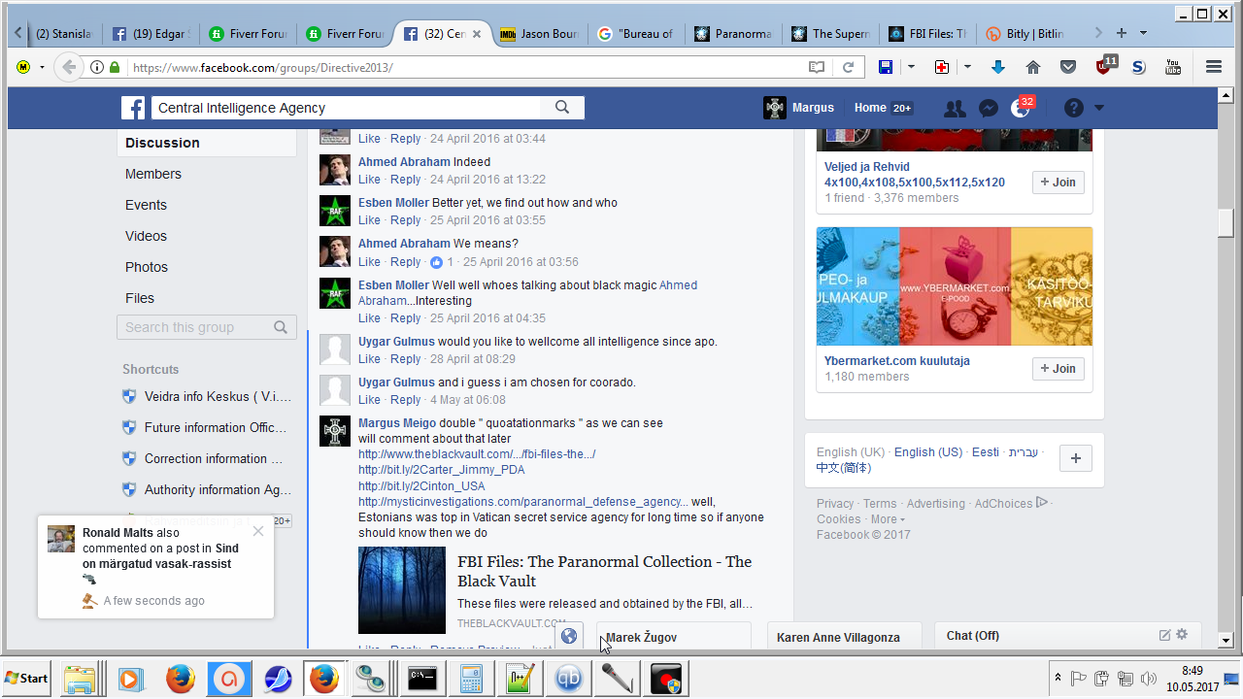Click the volume speaker icon in system tray
Image resolution: width=1243 pixels, height=699 pixels.
1149,678
